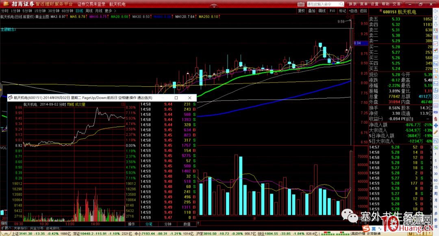
Task: Select the 月线 monthly chart period
Action: (98, 11)
